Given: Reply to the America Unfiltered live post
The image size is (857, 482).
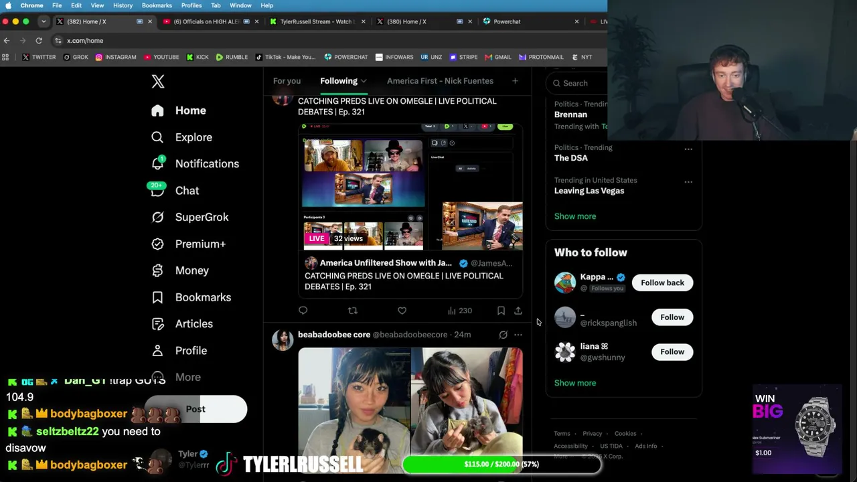Looking at the screenshot, I should point(303,311).
